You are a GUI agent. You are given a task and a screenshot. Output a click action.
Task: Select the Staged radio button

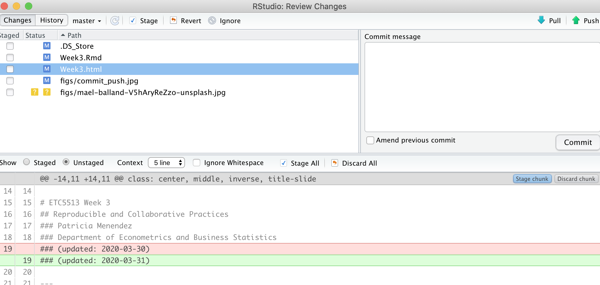tap(27, 162)
